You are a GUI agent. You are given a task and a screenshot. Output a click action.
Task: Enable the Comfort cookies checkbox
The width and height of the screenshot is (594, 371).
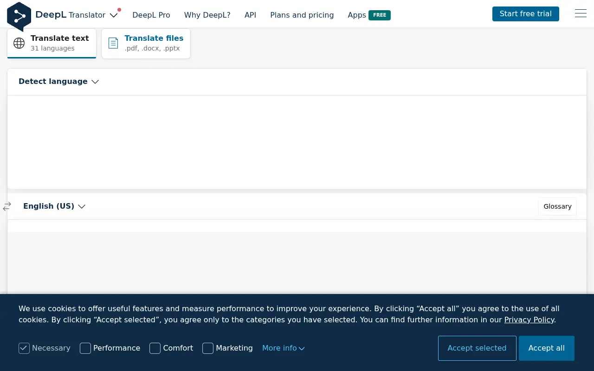click(x=155, y=348)
